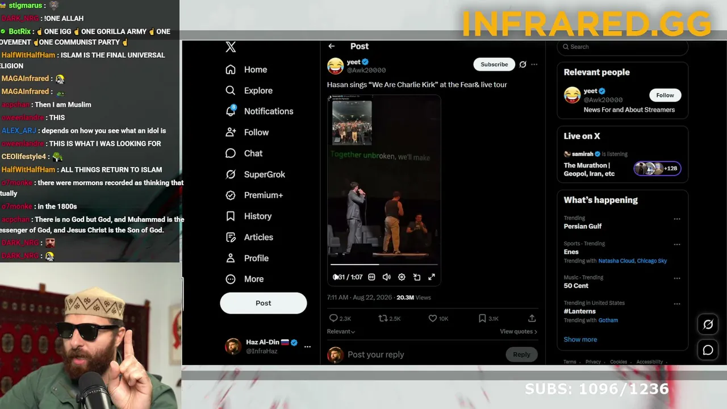Click the Profile person icon
727x409 pixels.
pos(231,258)
